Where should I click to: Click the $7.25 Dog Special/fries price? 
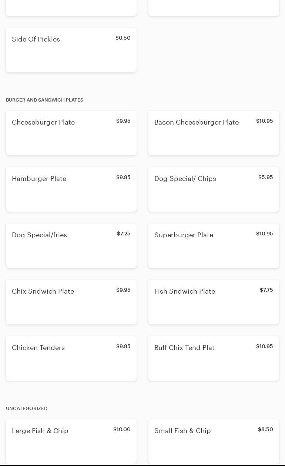click(x=124, y=234)
